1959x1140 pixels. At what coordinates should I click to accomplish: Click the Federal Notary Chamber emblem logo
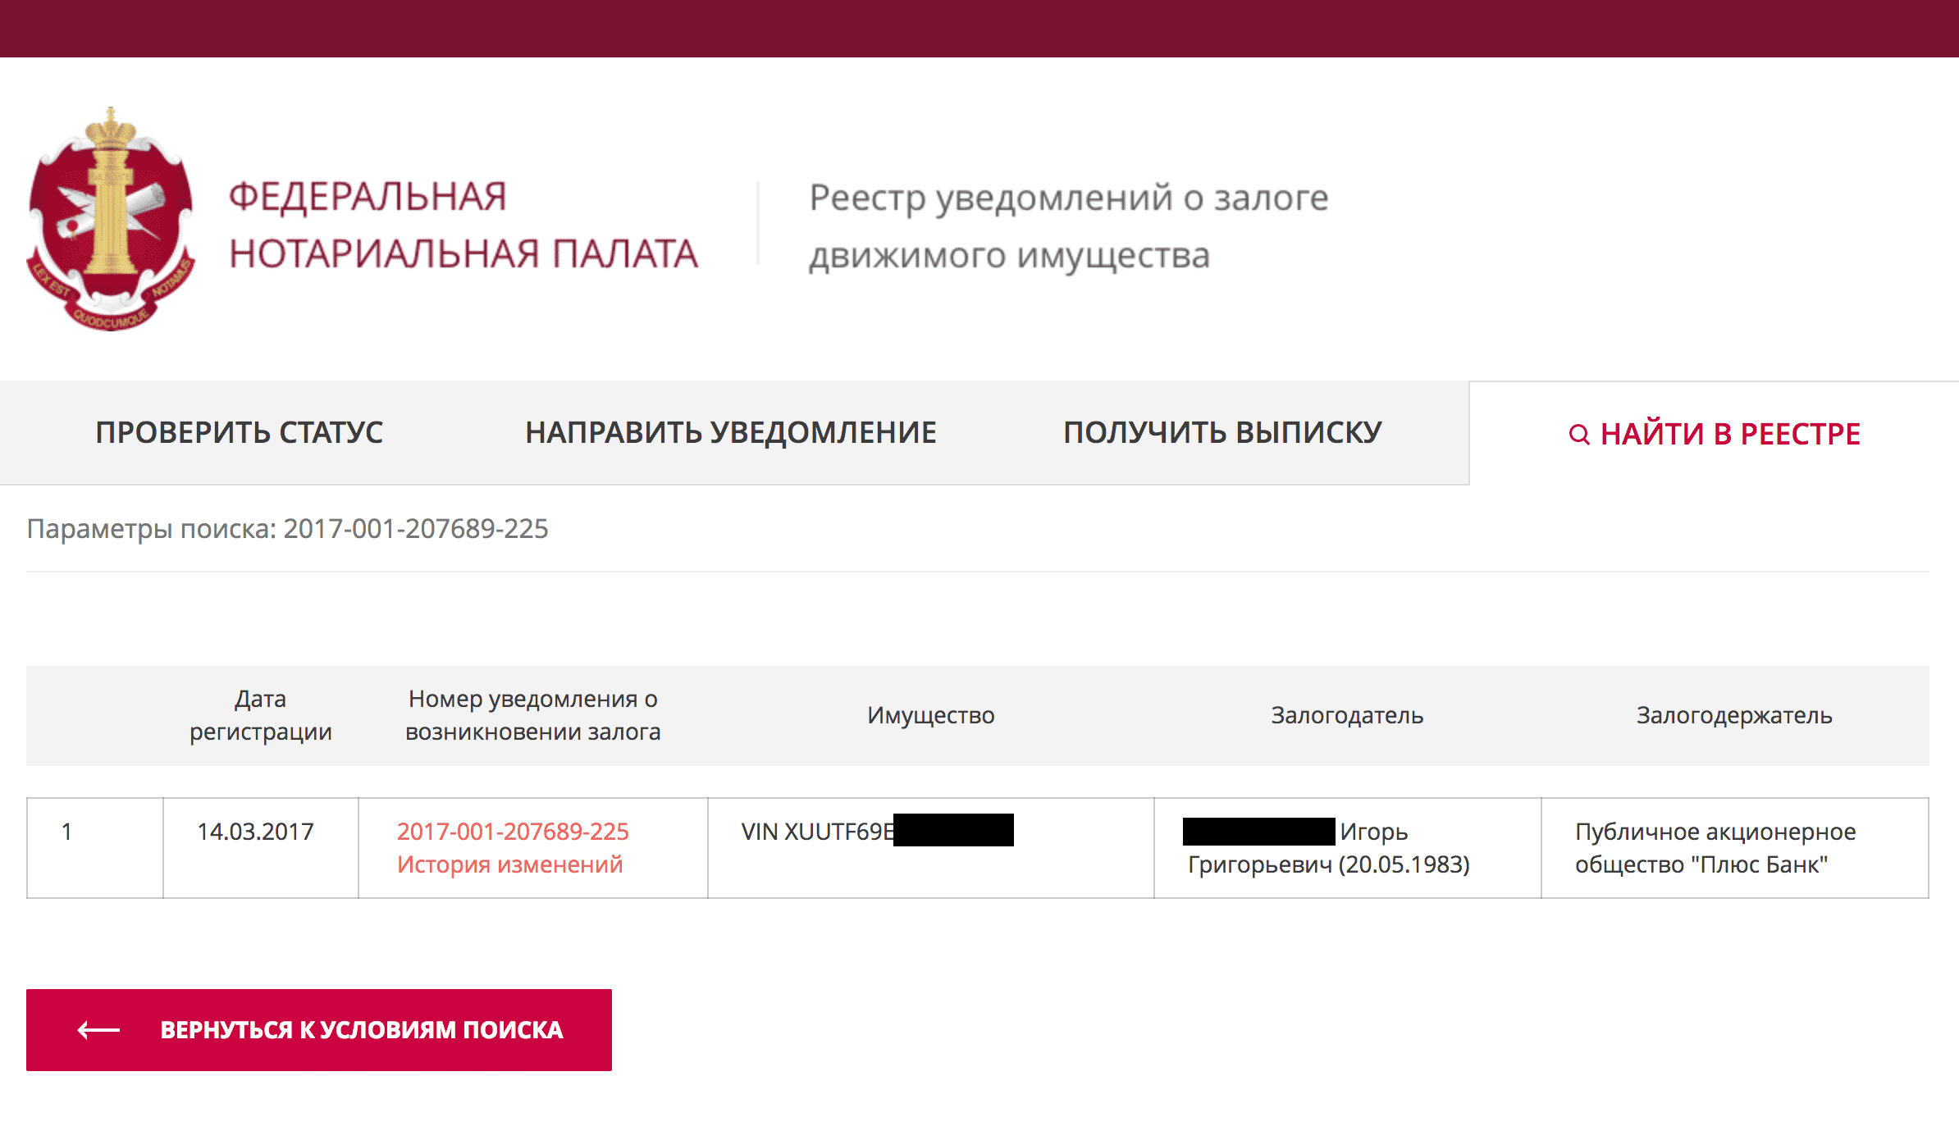click(x=111, y=219)
